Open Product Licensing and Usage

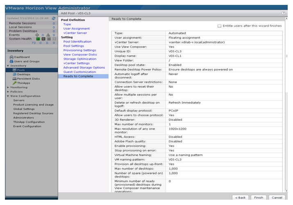[x=33, y=105]
